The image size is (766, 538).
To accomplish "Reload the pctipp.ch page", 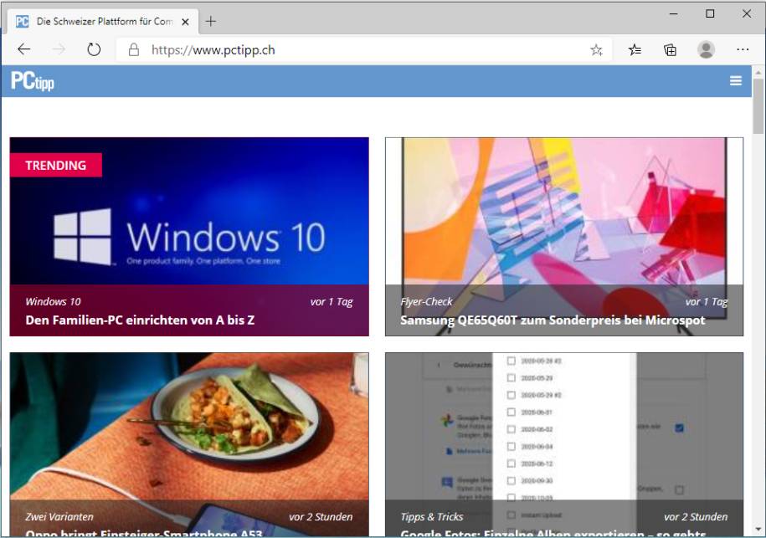I will [94, 49].
